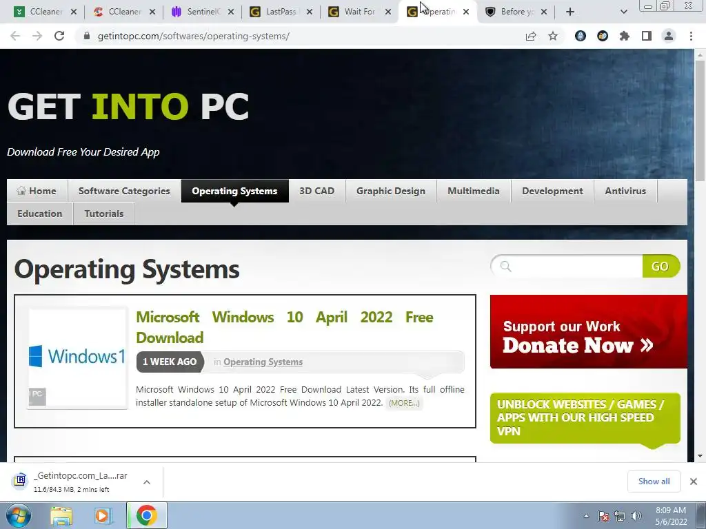Click the Chrome taskbar icon
This screenshot has height=529, width=706.
click(146, 515)
